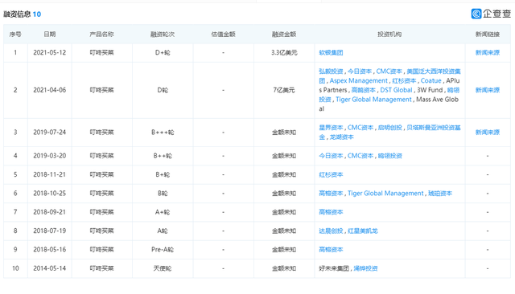Click CMC资本 link in the B++轮 row
The height and width of the screenshot is (294, 515).
tap(360, 156)
